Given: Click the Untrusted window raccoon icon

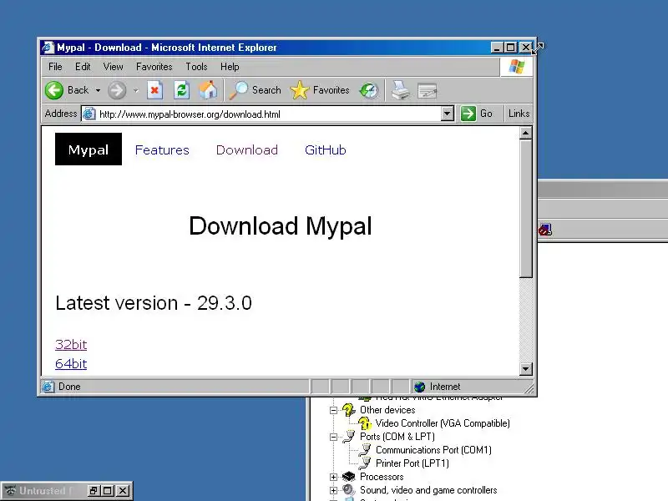Looking at the screenshot, I should [x=10, y=491].
